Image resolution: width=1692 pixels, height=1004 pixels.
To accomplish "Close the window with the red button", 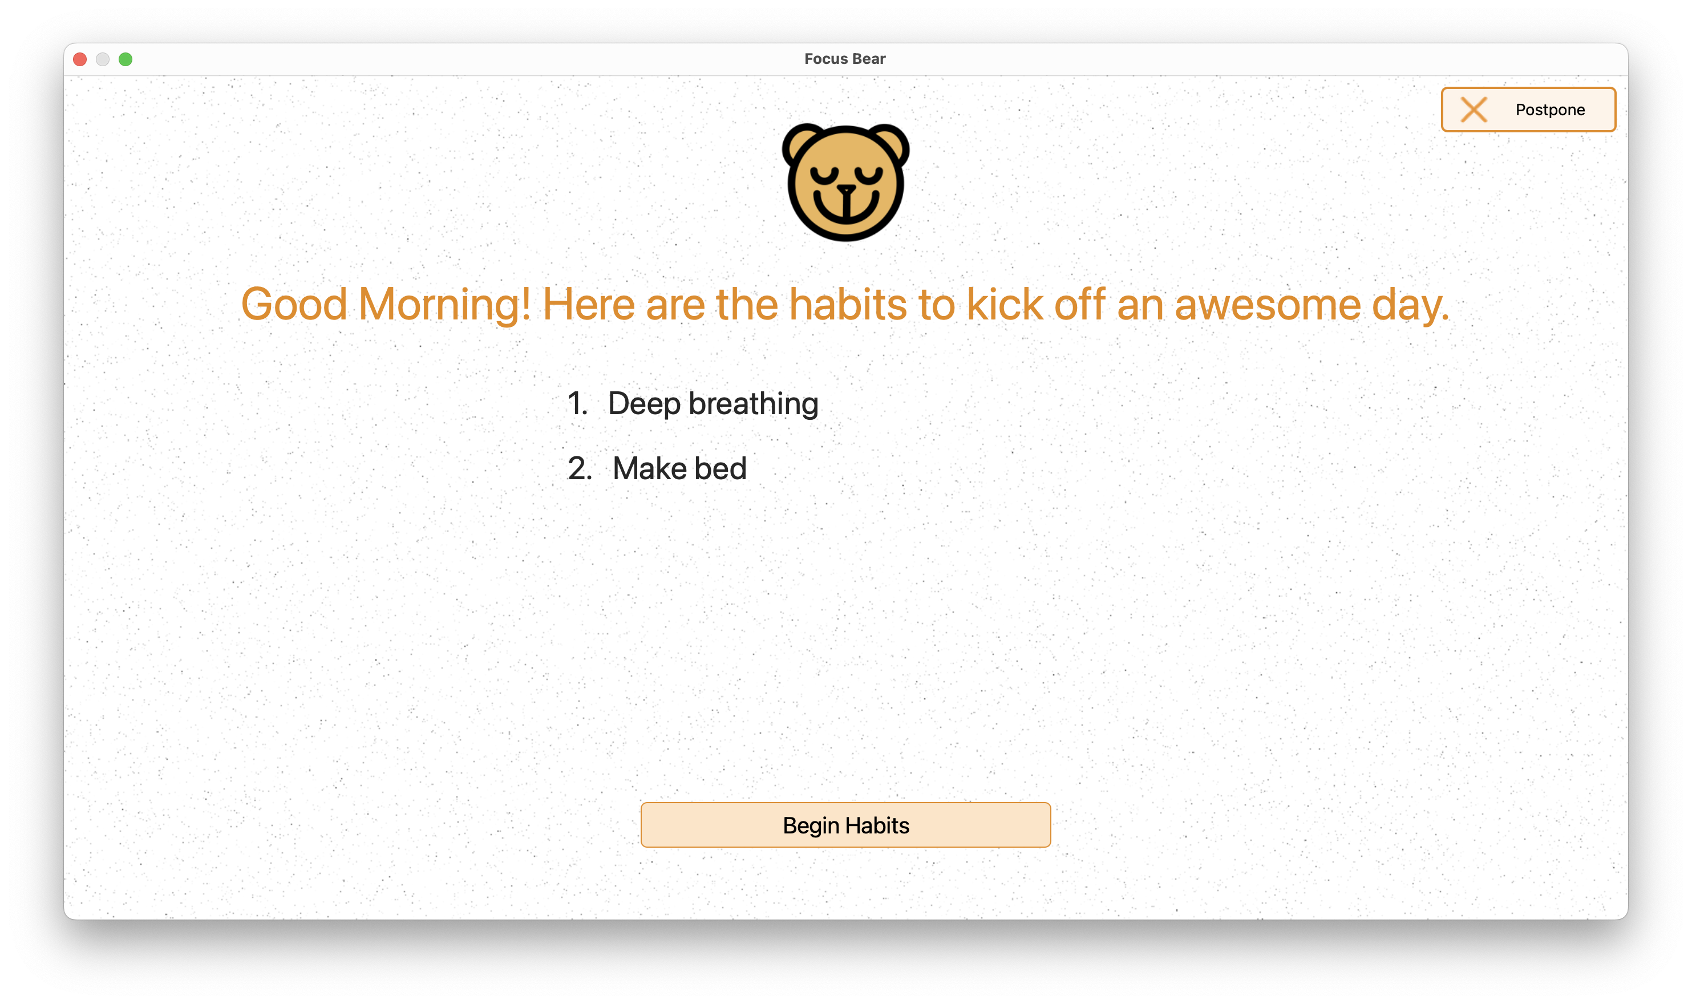I will (x=80, y=59).
